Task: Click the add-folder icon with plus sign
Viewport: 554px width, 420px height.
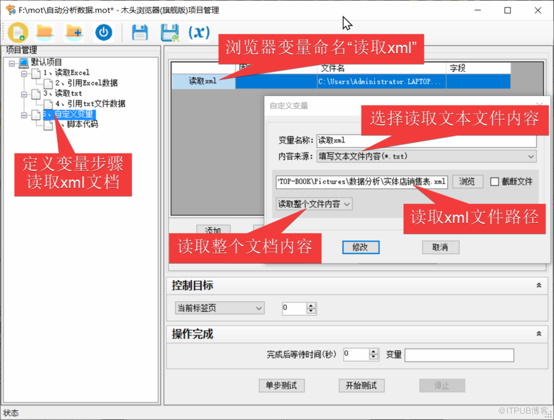Action: [74, 32]
